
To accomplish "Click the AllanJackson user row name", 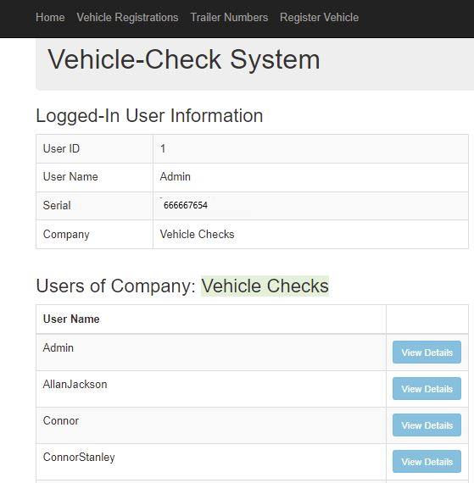I will [x=75, y=384].
